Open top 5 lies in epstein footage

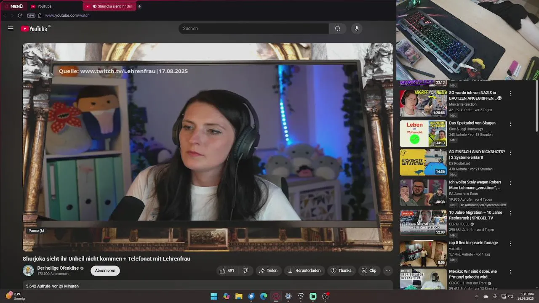click(473, 243)
